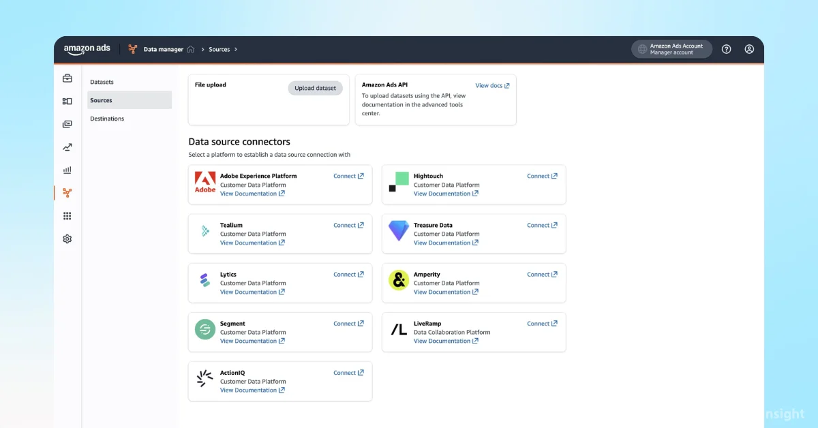The width and height of the screenshot is (818, 428).
Task: Click the Treasure Data name text
Action: coord(433,225)
